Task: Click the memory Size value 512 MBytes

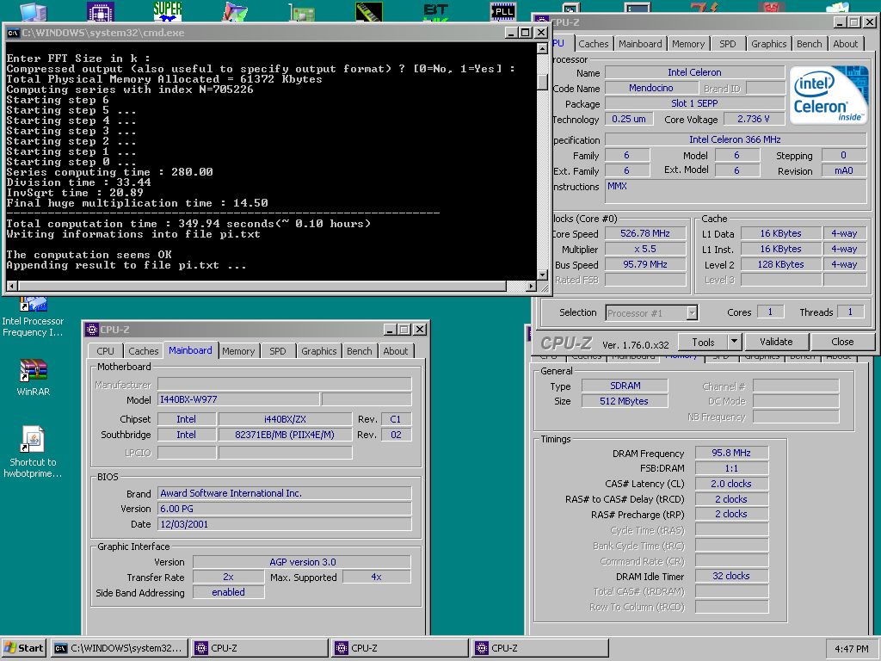Action: (625, 401)
